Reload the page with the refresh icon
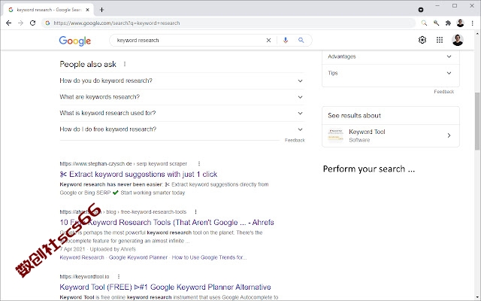The width and height of the screenshot is (481, 301). point(32,23)
